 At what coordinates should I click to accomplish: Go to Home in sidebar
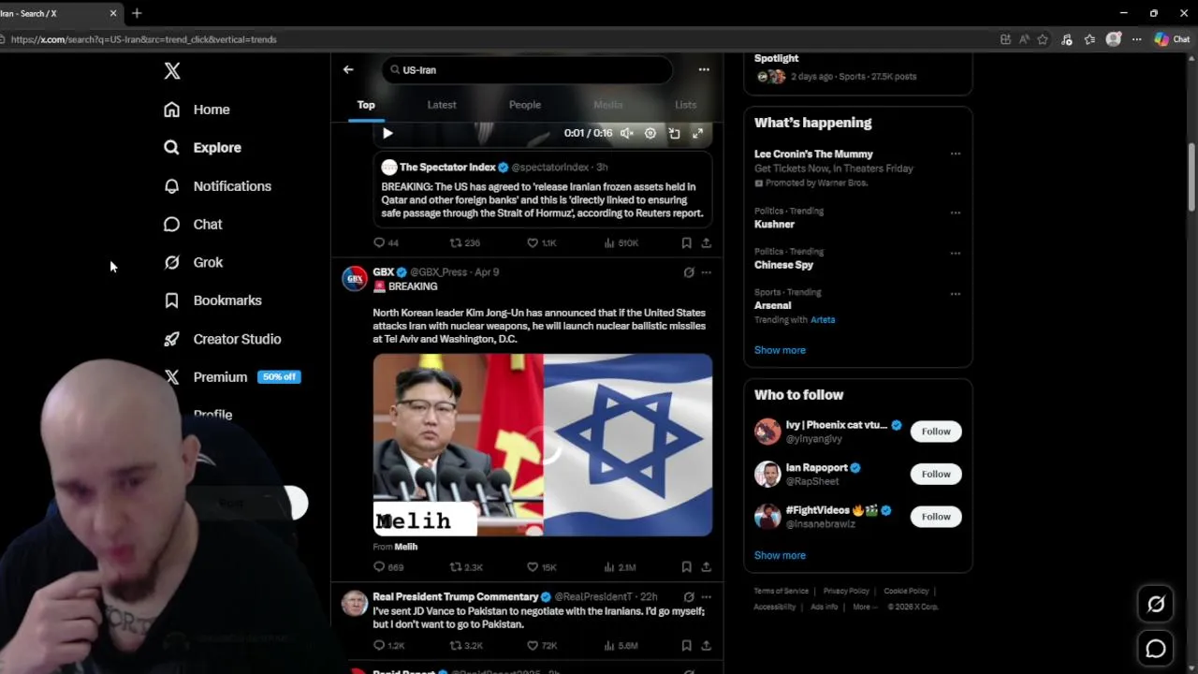coord(197,110)
